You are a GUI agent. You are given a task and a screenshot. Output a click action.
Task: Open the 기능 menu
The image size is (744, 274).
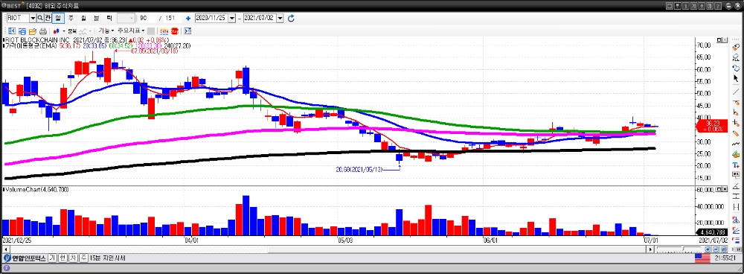tap(106, 31)
